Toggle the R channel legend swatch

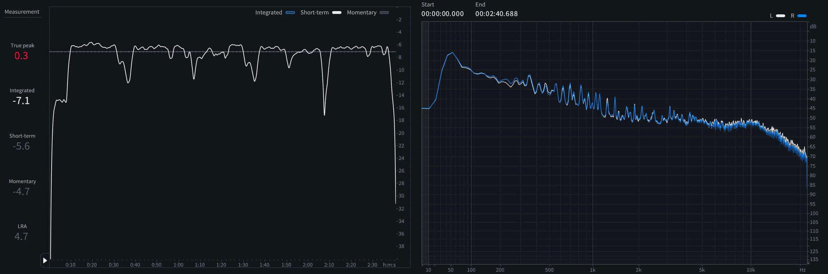pyautogui.click(x=802, y=16)
